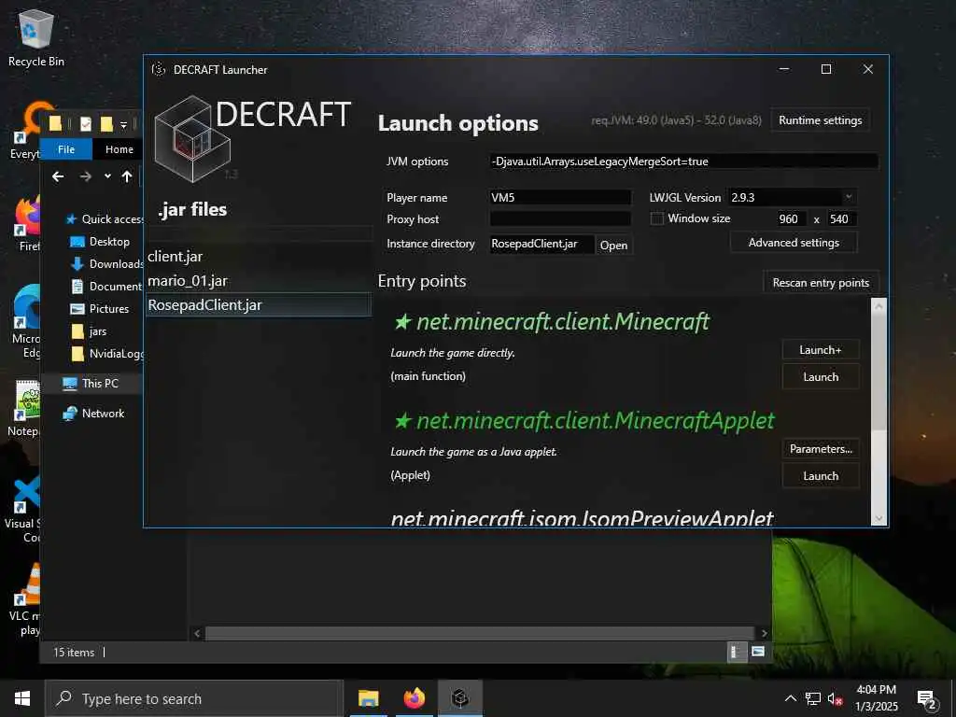Select Documents in File Explorer sidebar
The image size is (956, 717).
[x=107, y=286]
